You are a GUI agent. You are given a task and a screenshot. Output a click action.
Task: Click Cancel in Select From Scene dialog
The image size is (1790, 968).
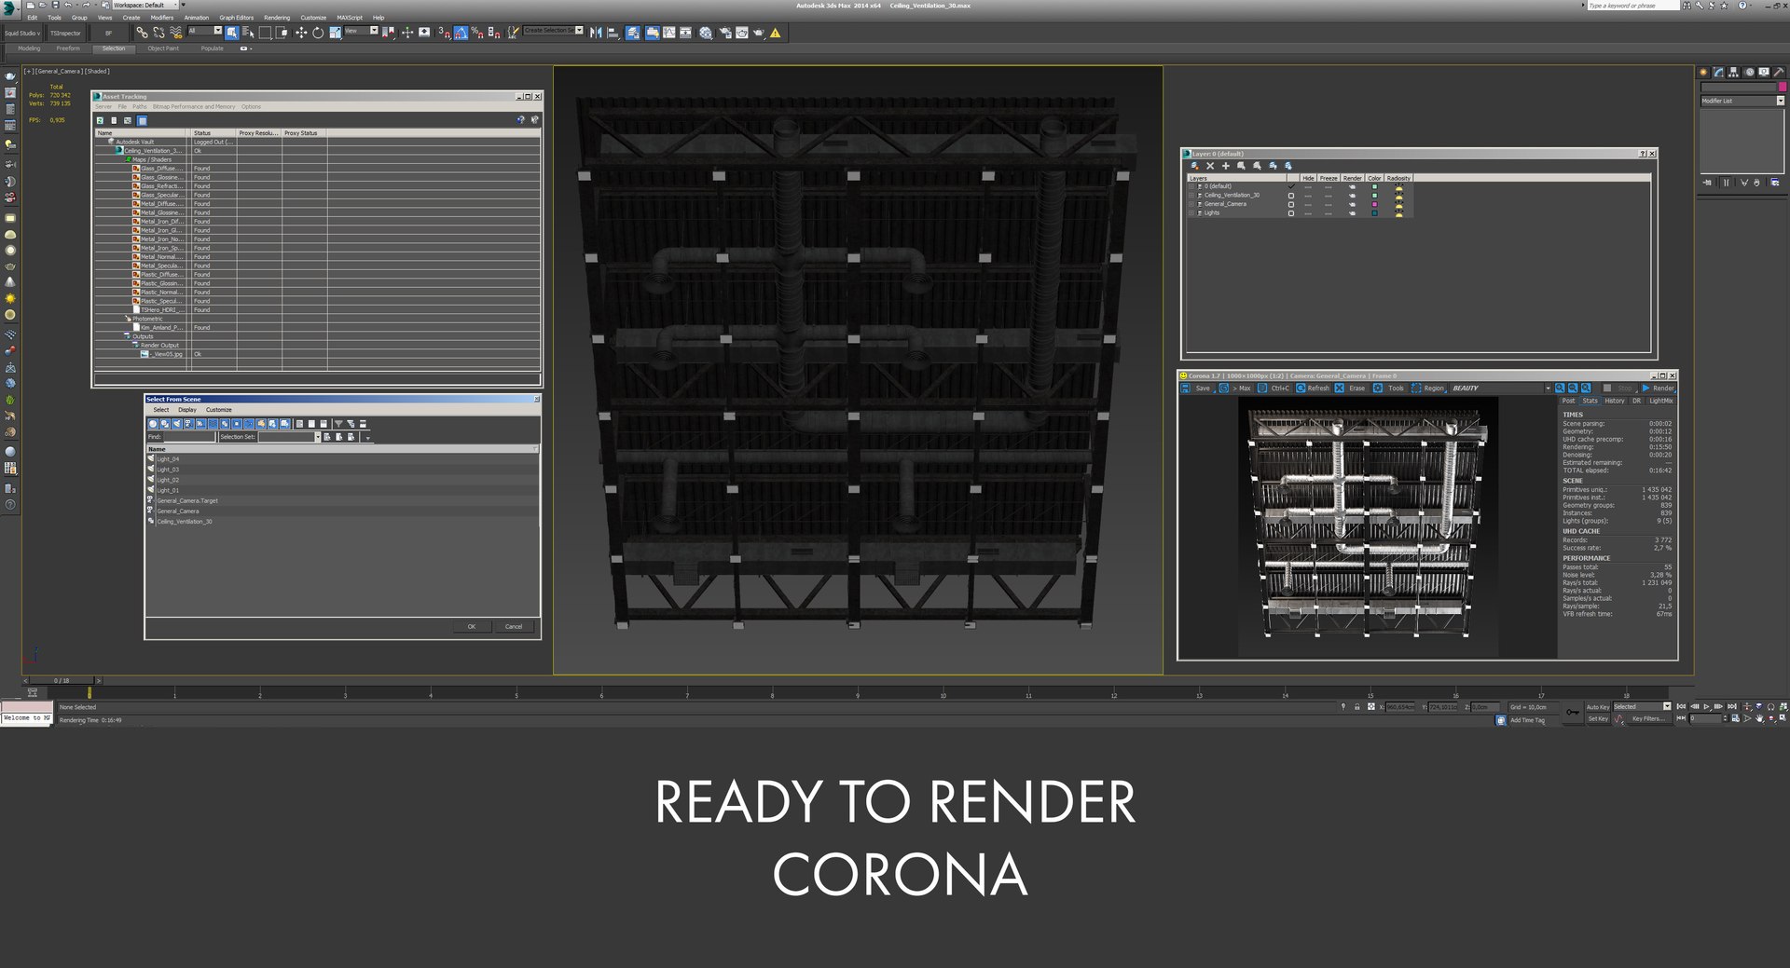tap(514, 626)
